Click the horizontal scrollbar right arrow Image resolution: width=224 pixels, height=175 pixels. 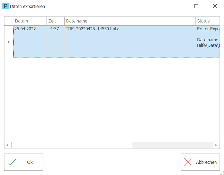[216, 145]
